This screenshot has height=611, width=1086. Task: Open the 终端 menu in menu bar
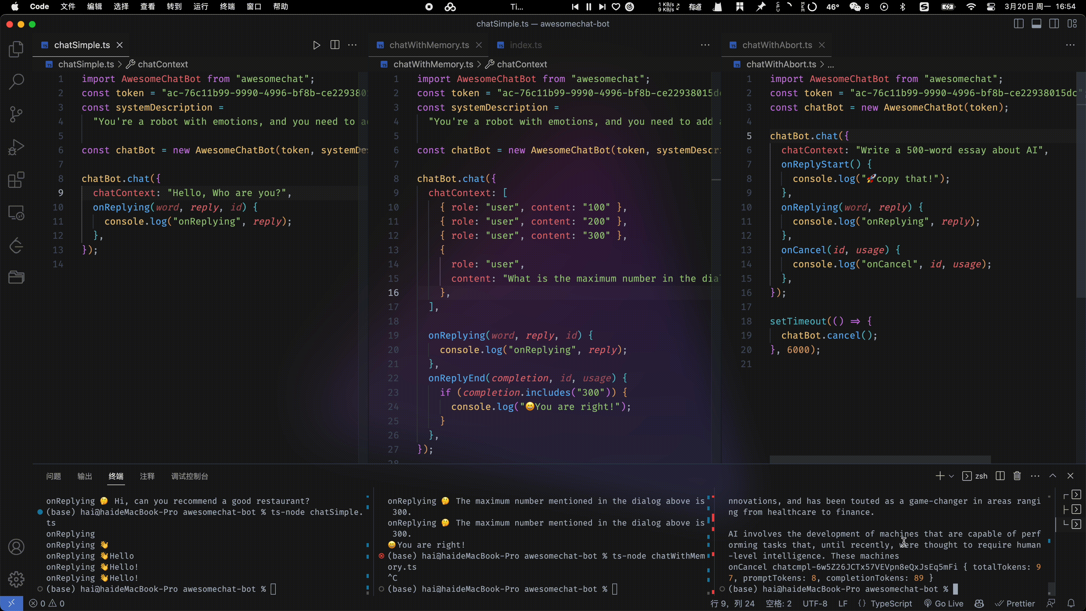click(227, 6)
